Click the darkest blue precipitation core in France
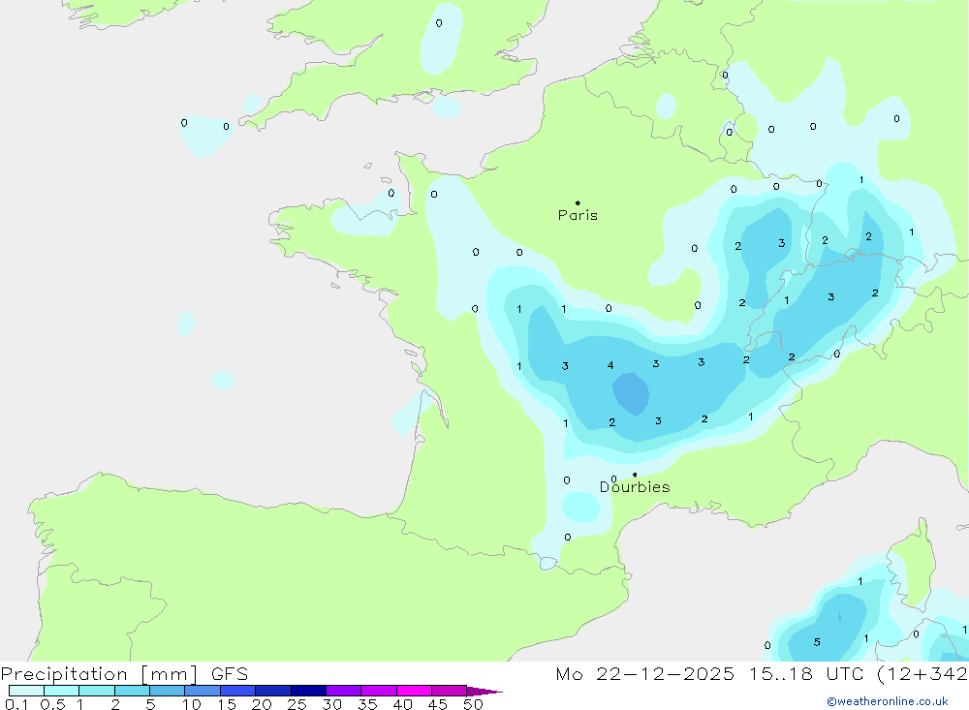This screenshot has height=710, width=969. [x=631, y=393]
